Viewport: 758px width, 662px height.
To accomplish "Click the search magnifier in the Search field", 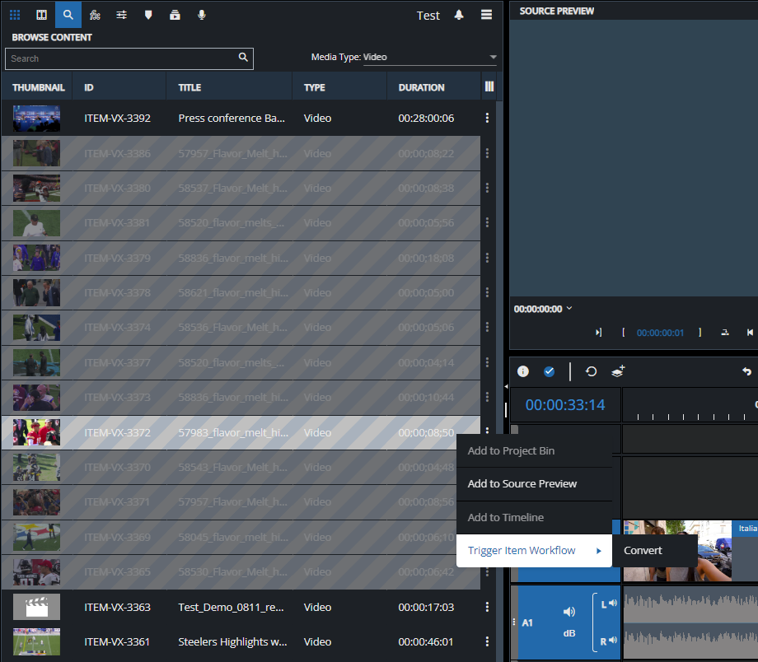I will pos(242,58).
